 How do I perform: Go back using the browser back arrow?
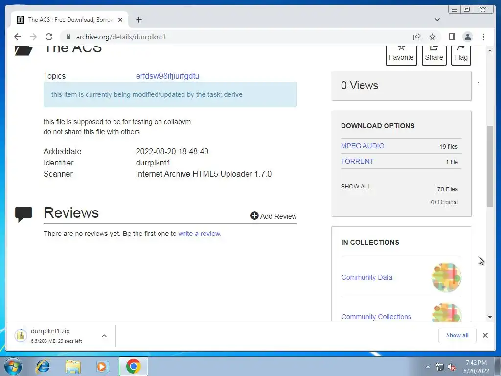pos(18,37)
